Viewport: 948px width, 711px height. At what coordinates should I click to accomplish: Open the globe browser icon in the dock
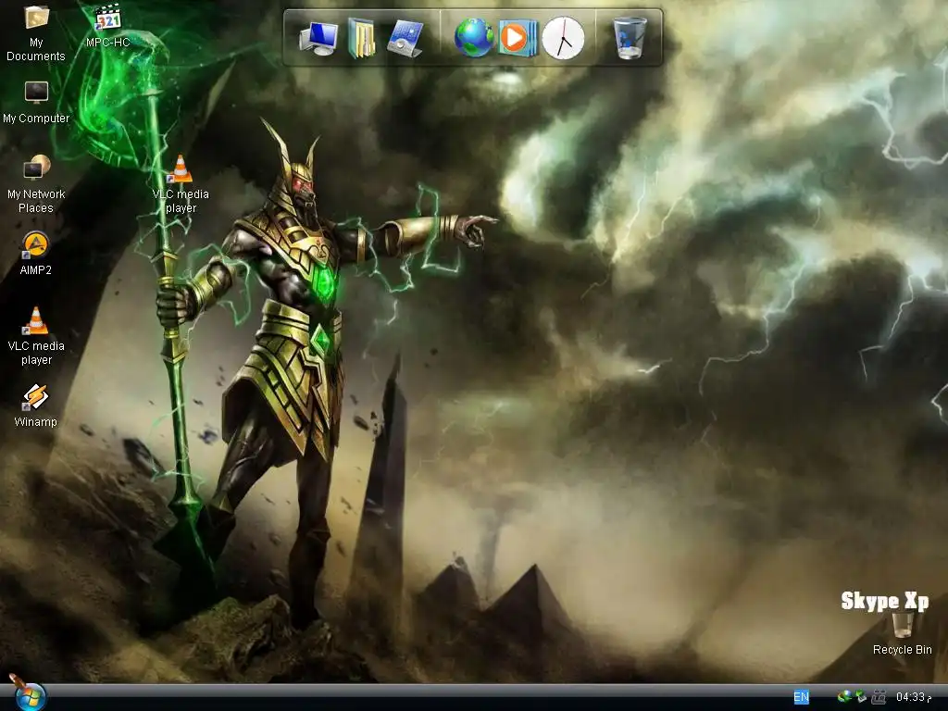point(474,37)
